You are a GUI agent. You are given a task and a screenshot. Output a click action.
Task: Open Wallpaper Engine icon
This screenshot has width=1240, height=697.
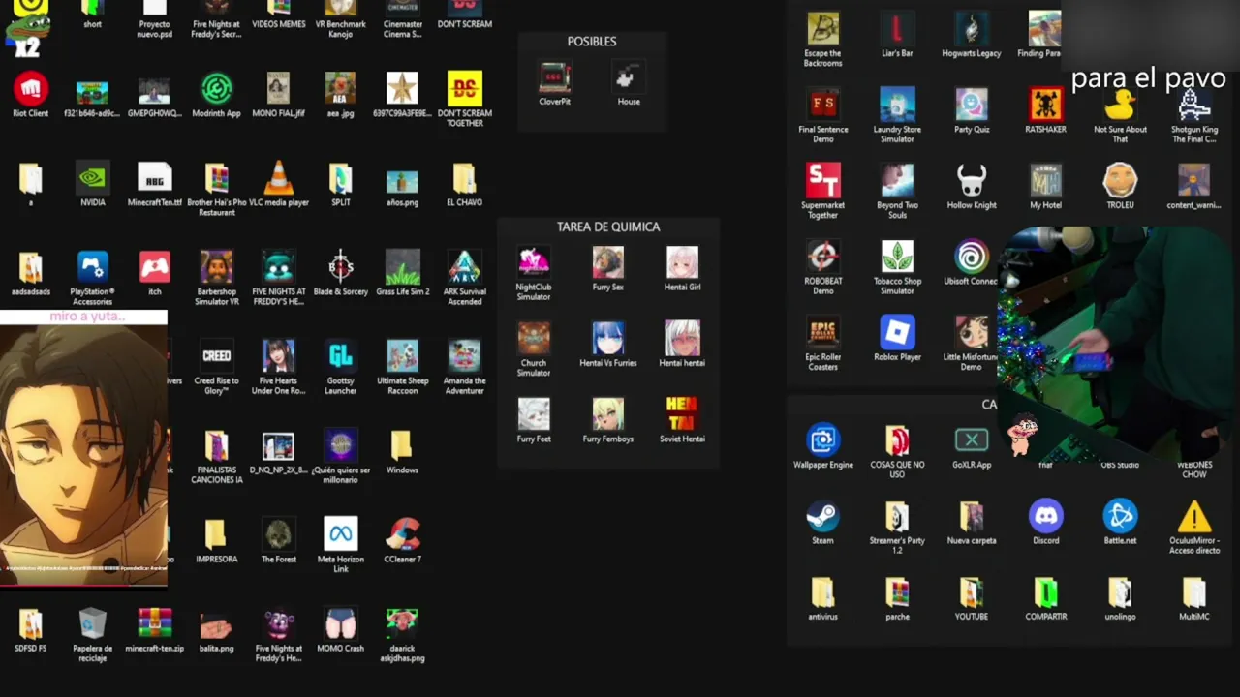(x=822, y=440)
